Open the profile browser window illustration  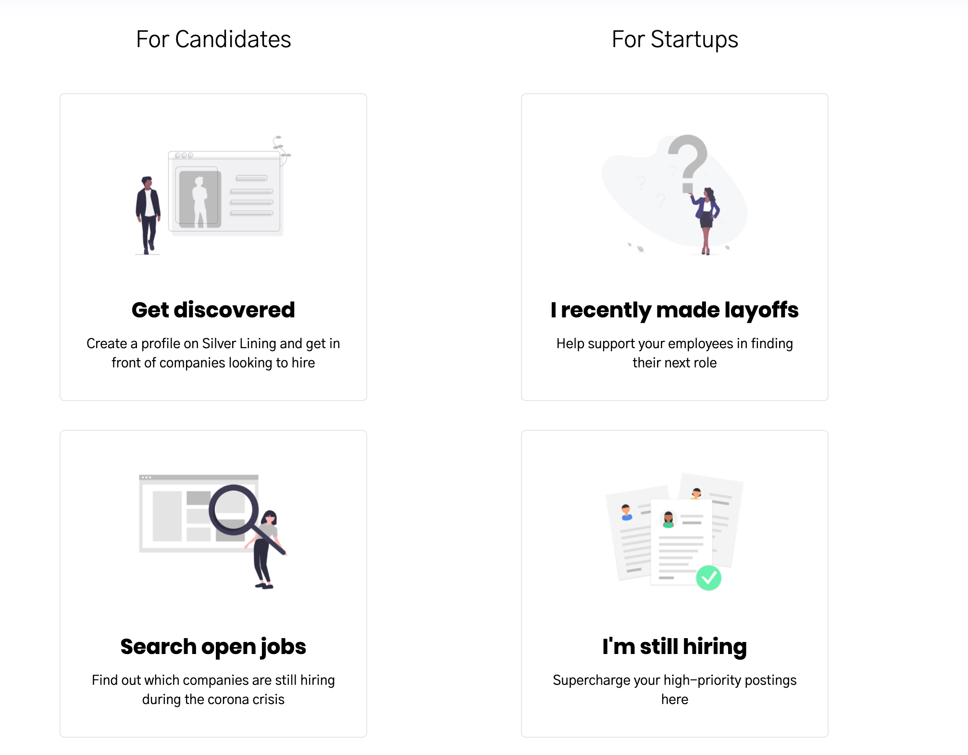click(225, 192)
